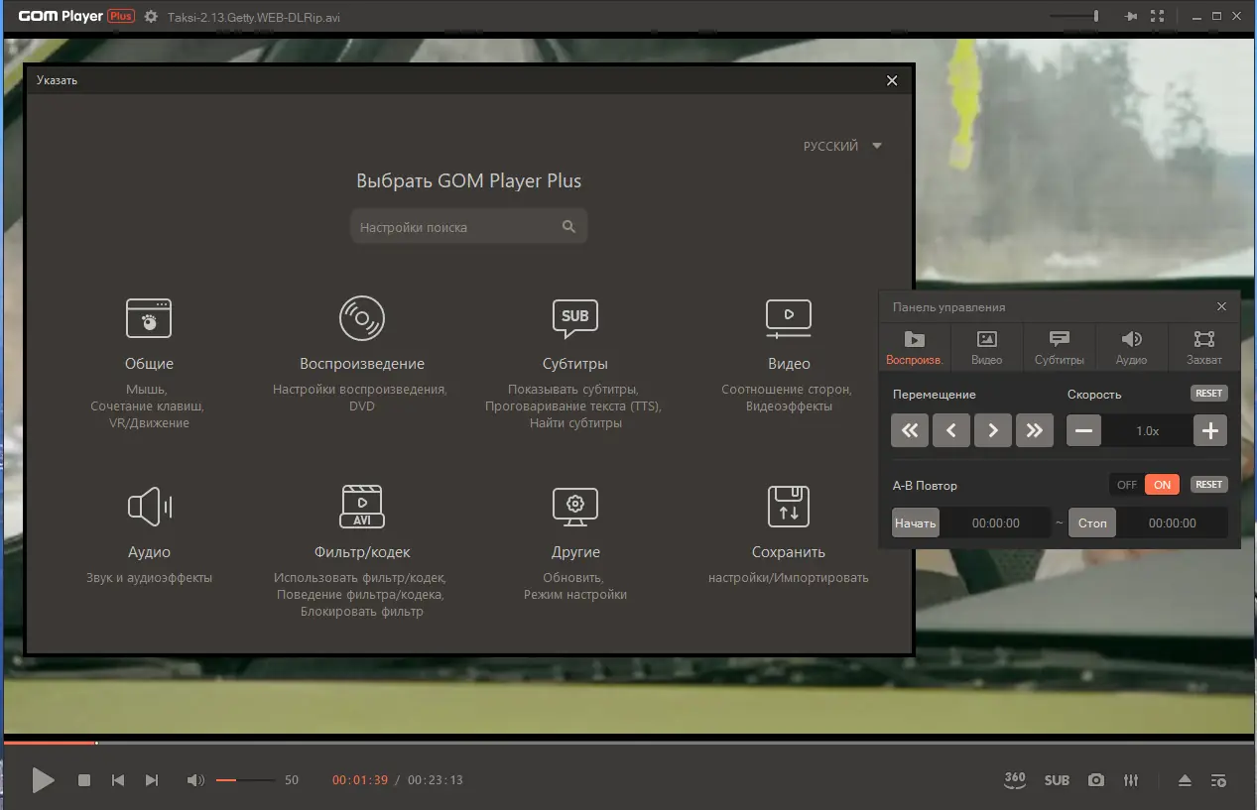Open subtitles via the SUB button in bottom bar
Image resolution: width=1257 pixels, height=810 pixels.
(x=1057, y=780)
